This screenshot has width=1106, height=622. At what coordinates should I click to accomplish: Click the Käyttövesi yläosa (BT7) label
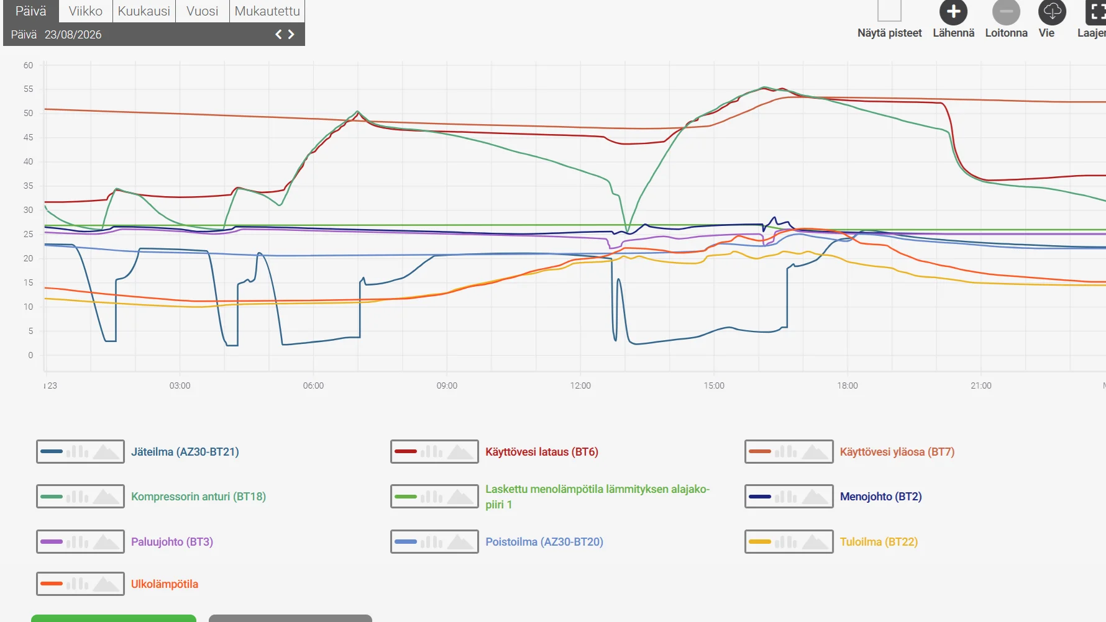(x=897, y=452)
